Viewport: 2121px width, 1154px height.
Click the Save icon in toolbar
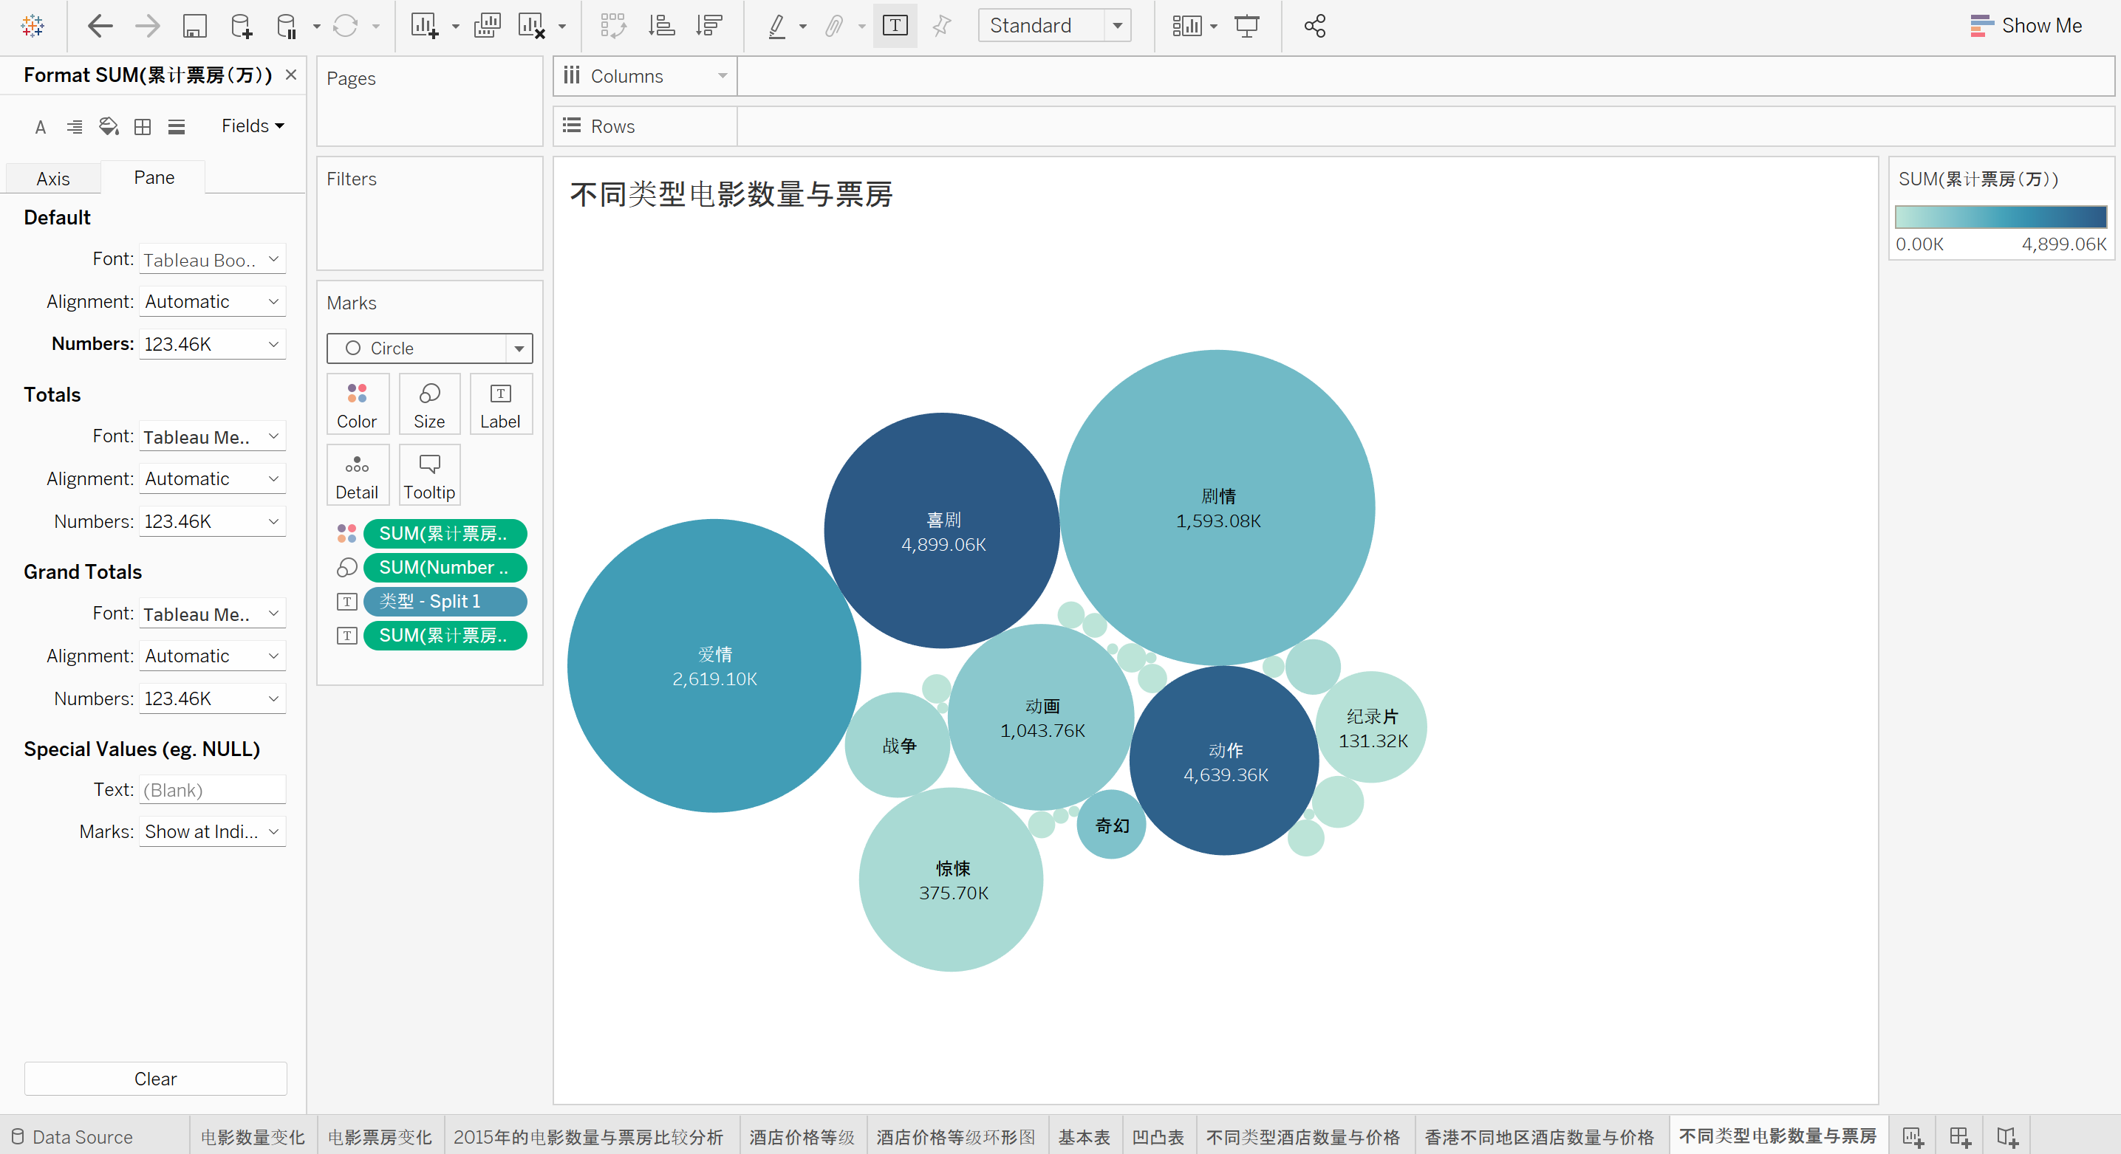click(194, 27)
